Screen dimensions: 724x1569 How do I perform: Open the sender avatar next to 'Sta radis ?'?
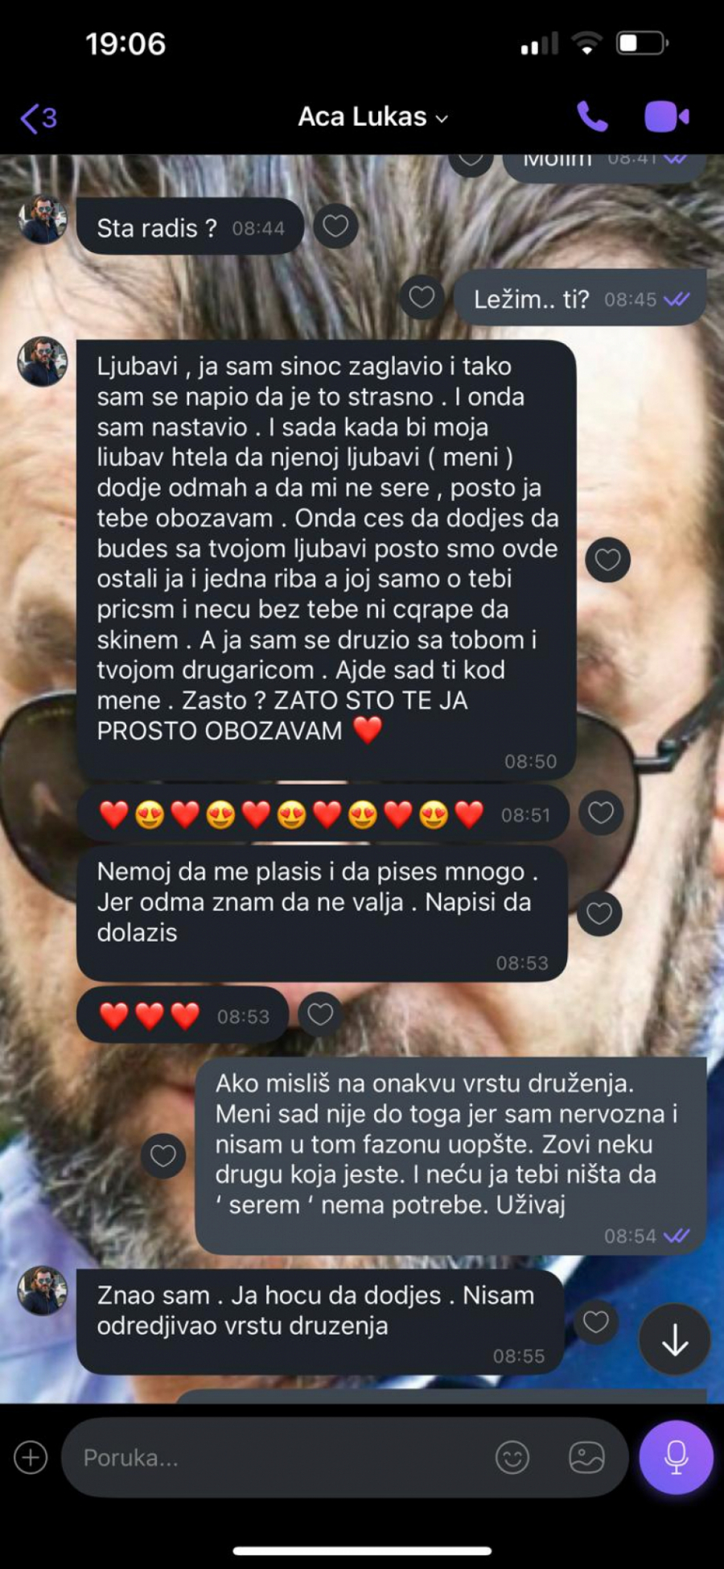(43, 219)
